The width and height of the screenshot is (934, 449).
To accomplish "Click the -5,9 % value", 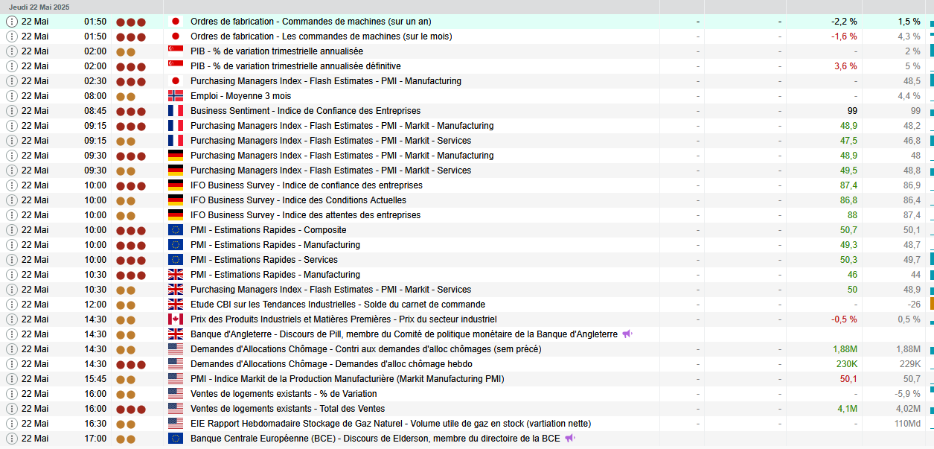I will point(907,394).
